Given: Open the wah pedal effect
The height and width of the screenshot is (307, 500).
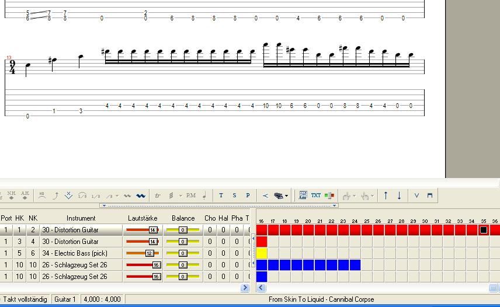Looking at the screenshot, I should pyautogui.click(x=279, y=196).
